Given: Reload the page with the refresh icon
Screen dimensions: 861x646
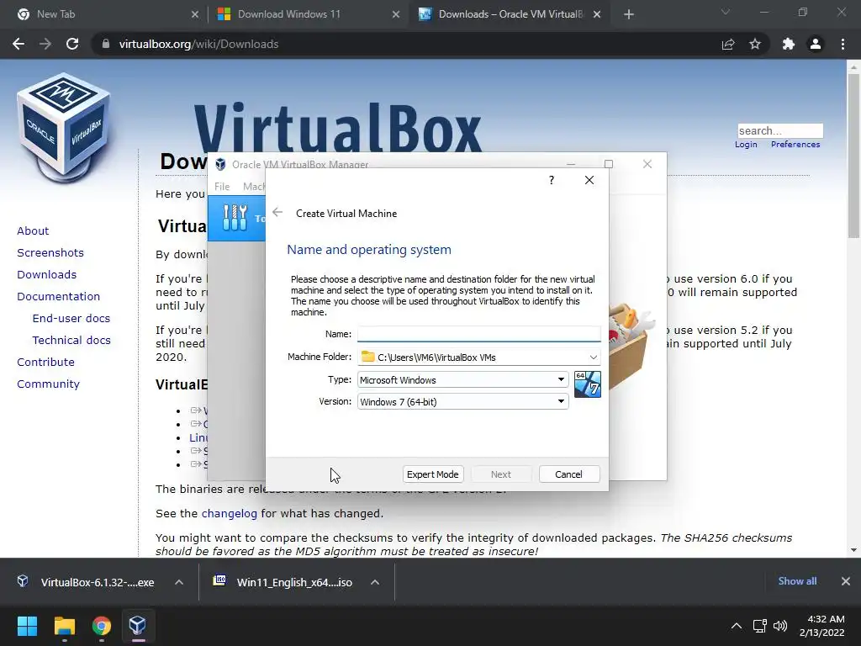Looking at the screenshot, I should click(72, 44).
